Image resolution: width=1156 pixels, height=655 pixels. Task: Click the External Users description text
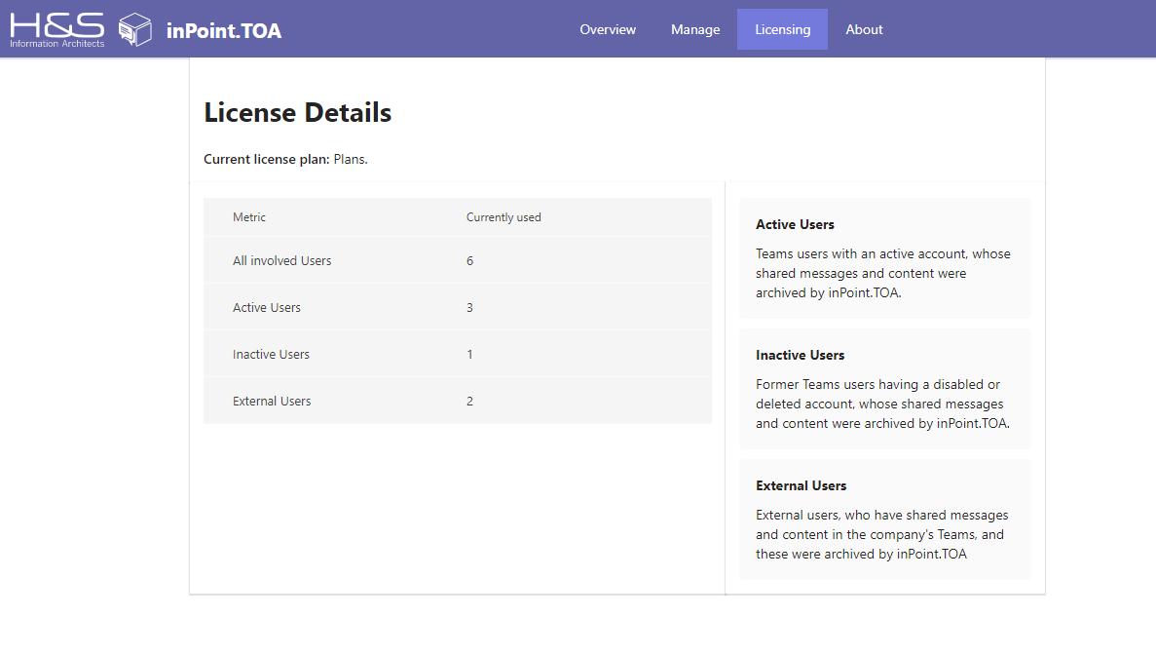tap(881, 534)
